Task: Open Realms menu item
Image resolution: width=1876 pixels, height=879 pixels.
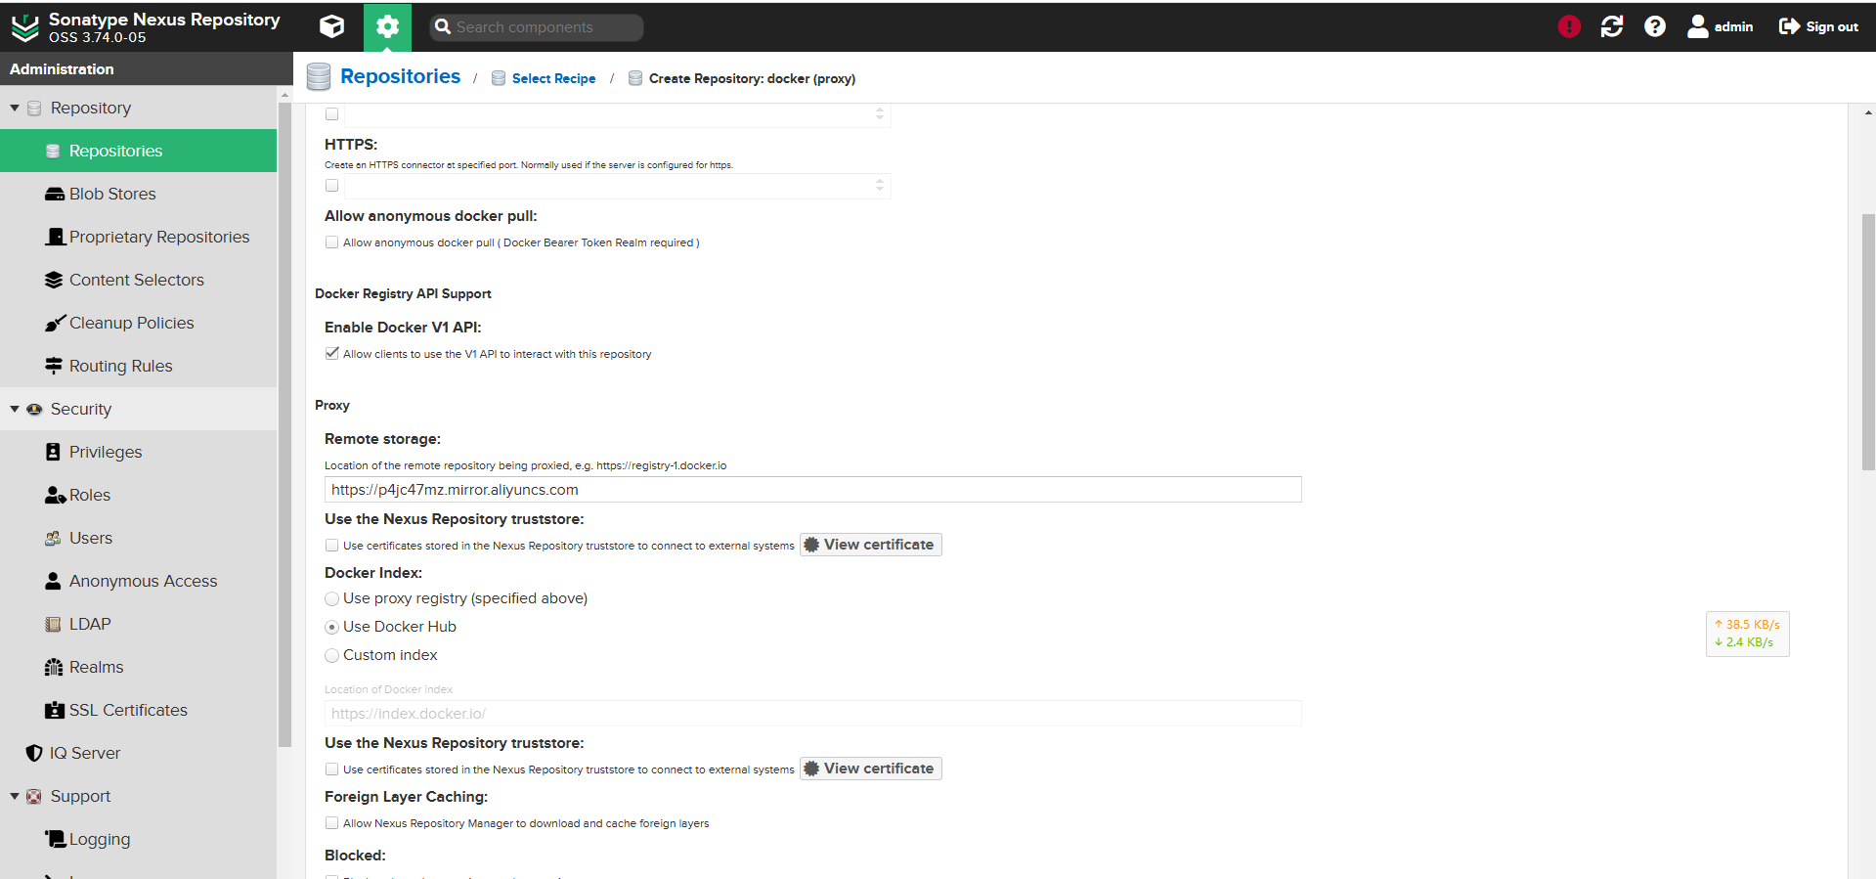Action: [139, 667]
